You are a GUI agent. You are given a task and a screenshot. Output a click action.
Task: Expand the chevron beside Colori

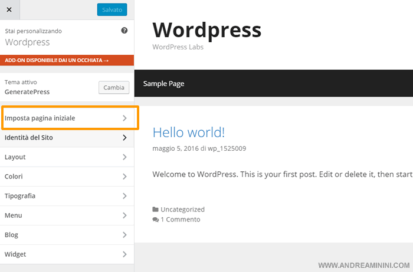pos(124,177)
